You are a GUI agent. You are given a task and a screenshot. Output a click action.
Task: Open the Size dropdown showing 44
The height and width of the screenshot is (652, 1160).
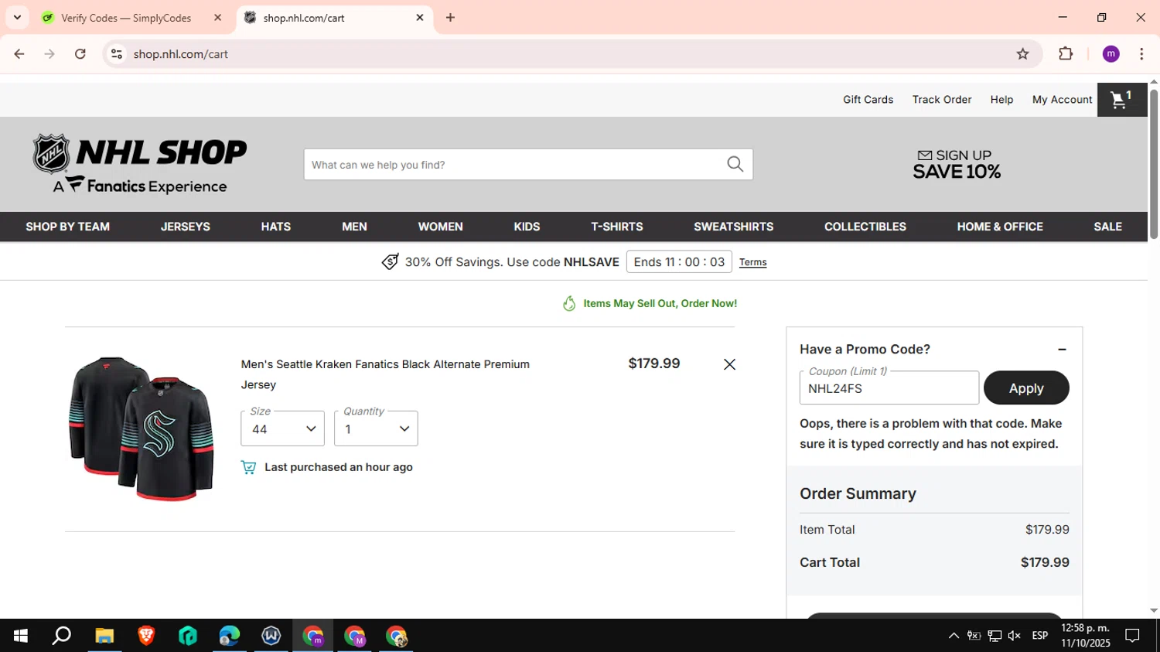click(282, 428)
